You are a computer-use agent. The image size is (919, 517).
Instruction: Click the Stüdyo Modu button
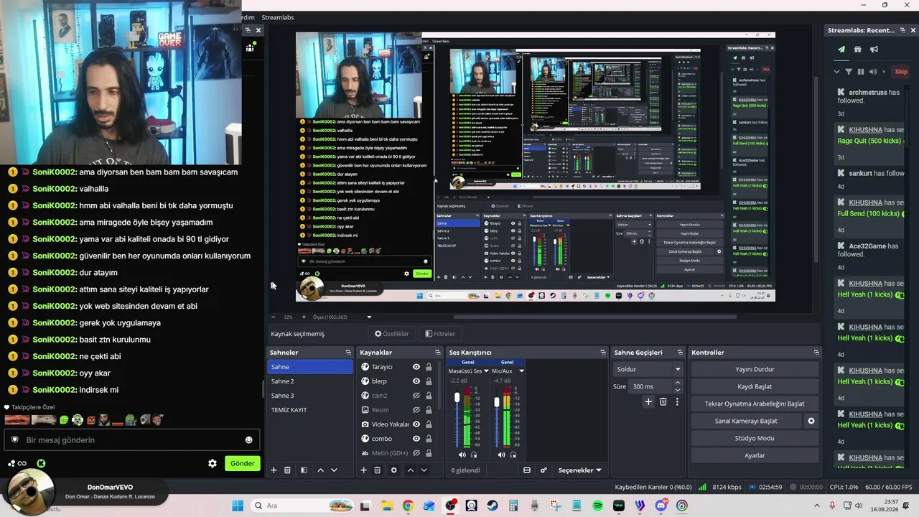click(755, 438)
